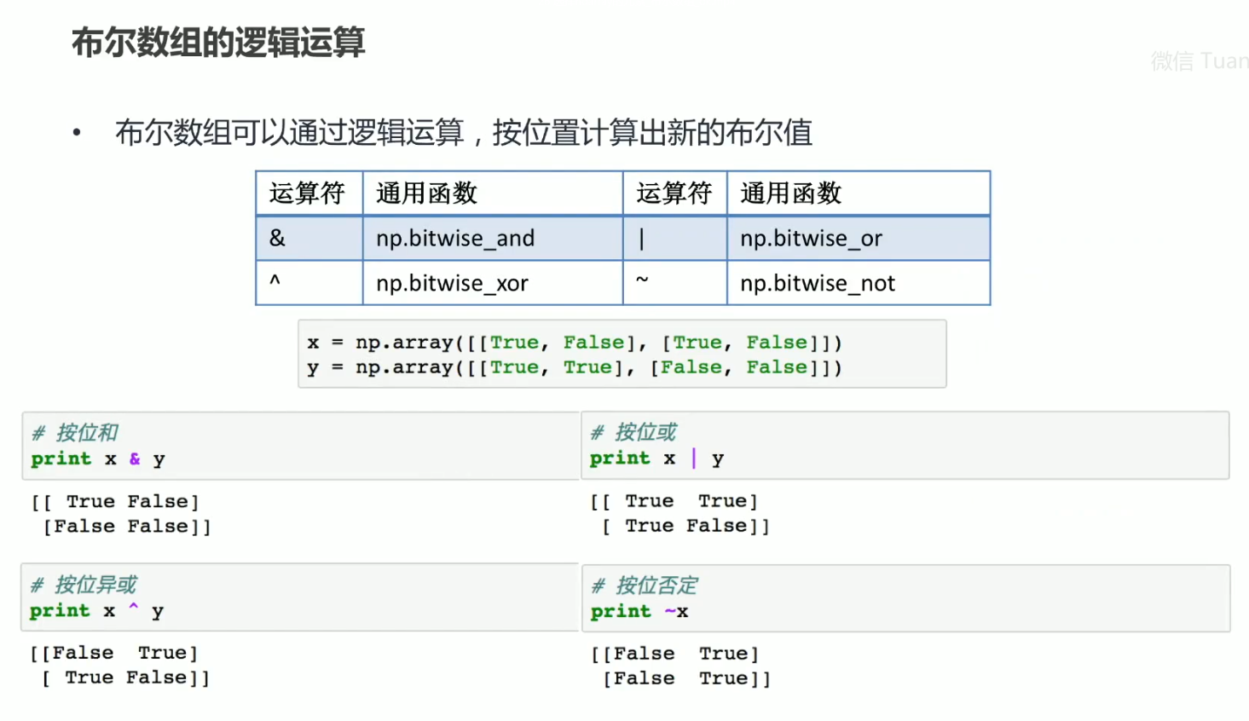The width and height of the screenshot is (1249, 721).
Task: Select np.bitwise_and table cell
Action: click(493, 239)
